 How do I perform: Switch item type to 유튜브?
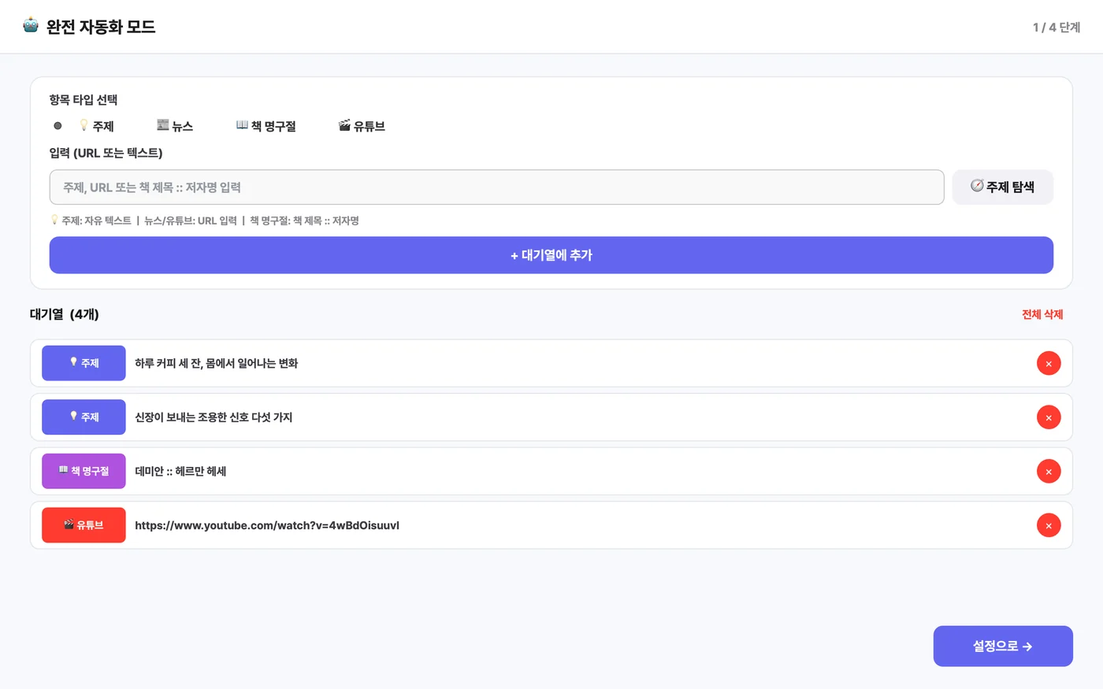362,126
